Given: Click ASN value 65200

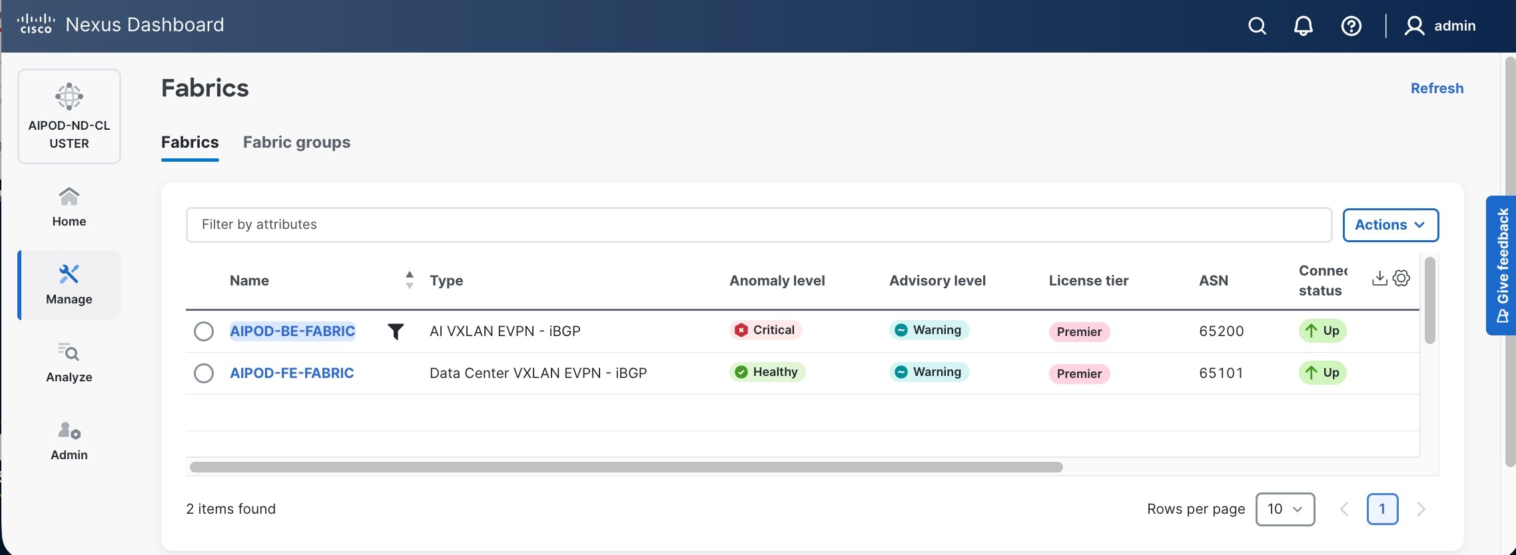Looking at the screenshot, I should coord(1221,331).
